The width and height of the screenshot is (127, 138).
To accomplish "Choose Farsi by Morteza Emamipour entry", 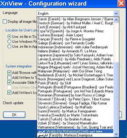I will [75, 135].
